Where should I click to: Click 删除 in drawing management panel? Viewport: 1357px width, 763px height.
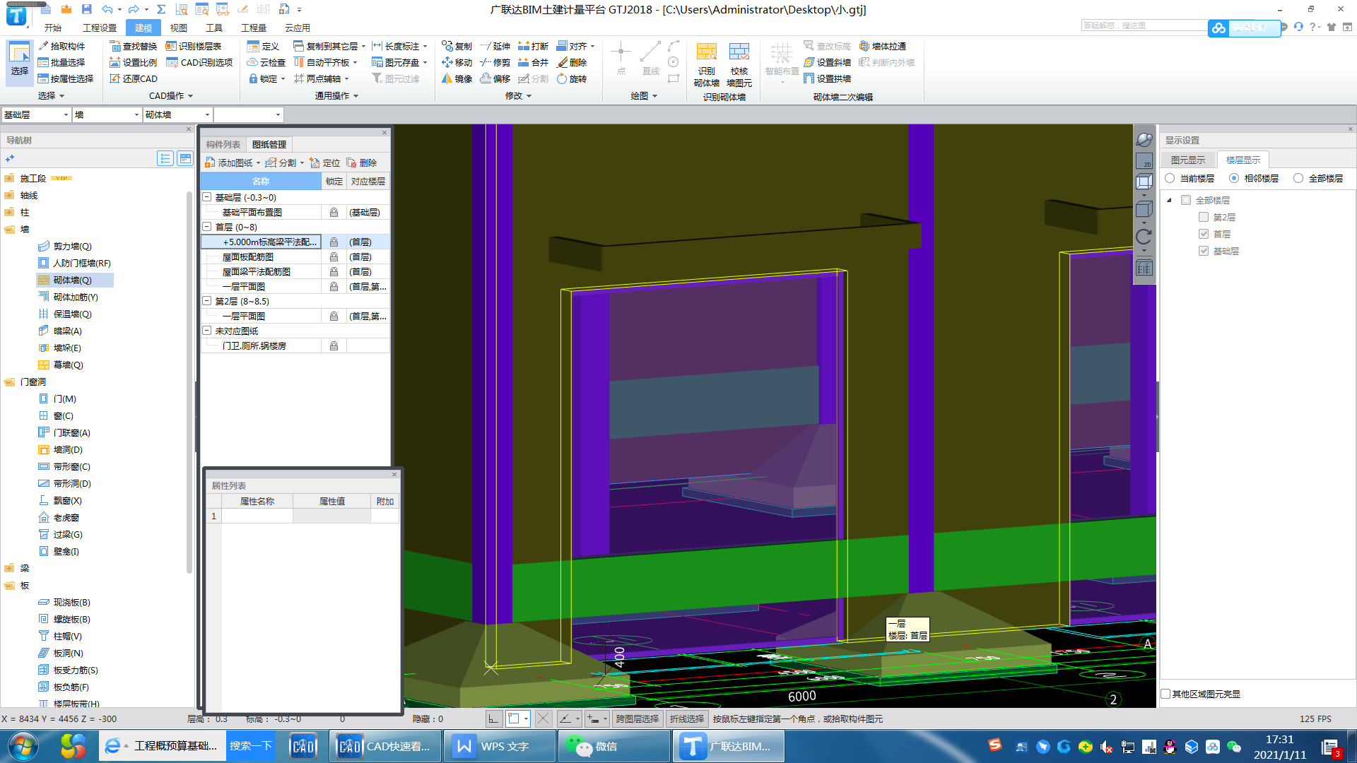click(x=362, y=162)
